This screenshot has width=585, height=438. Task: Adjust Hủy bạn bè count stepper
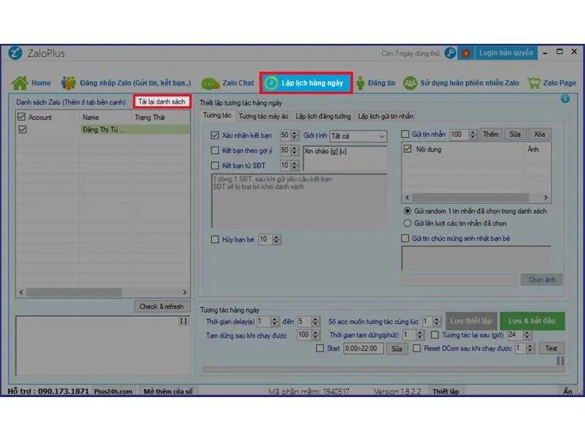[x=276, y=239]
